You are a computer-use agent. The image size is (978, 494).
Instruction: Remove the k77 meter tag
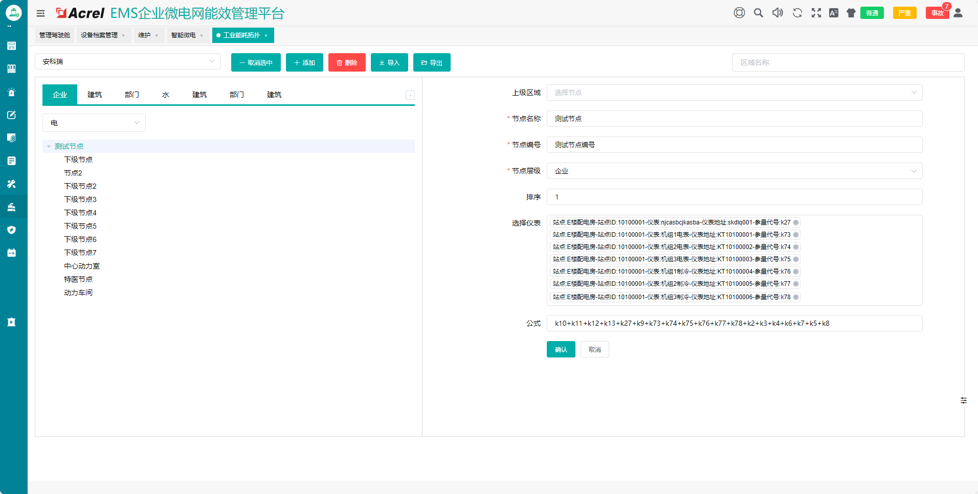[796, 284]
